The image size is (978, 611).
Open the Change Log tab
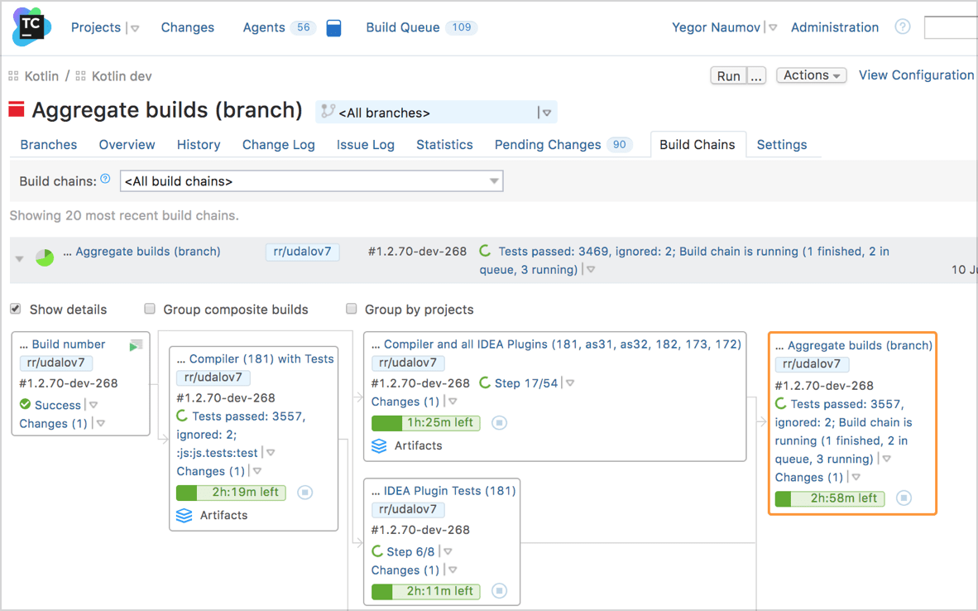tap(278, 145)
